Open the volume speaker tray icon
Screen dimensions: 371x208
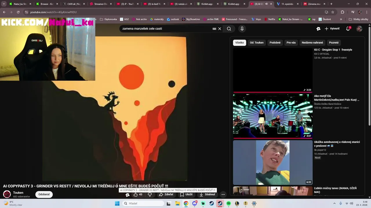(352, 203)
